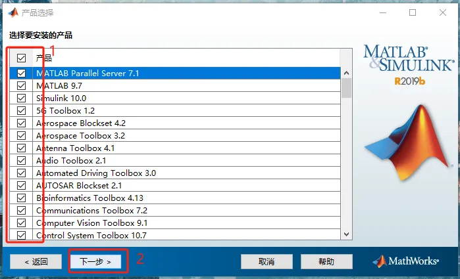Select the Bioinformatics Toolbox 4.13 row text
Image resolution: width=460 pixels, height=279 pixels.
click(x=89, y=198)
